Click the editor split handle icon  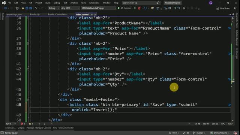pyautogui.click(x=232, y=18)
